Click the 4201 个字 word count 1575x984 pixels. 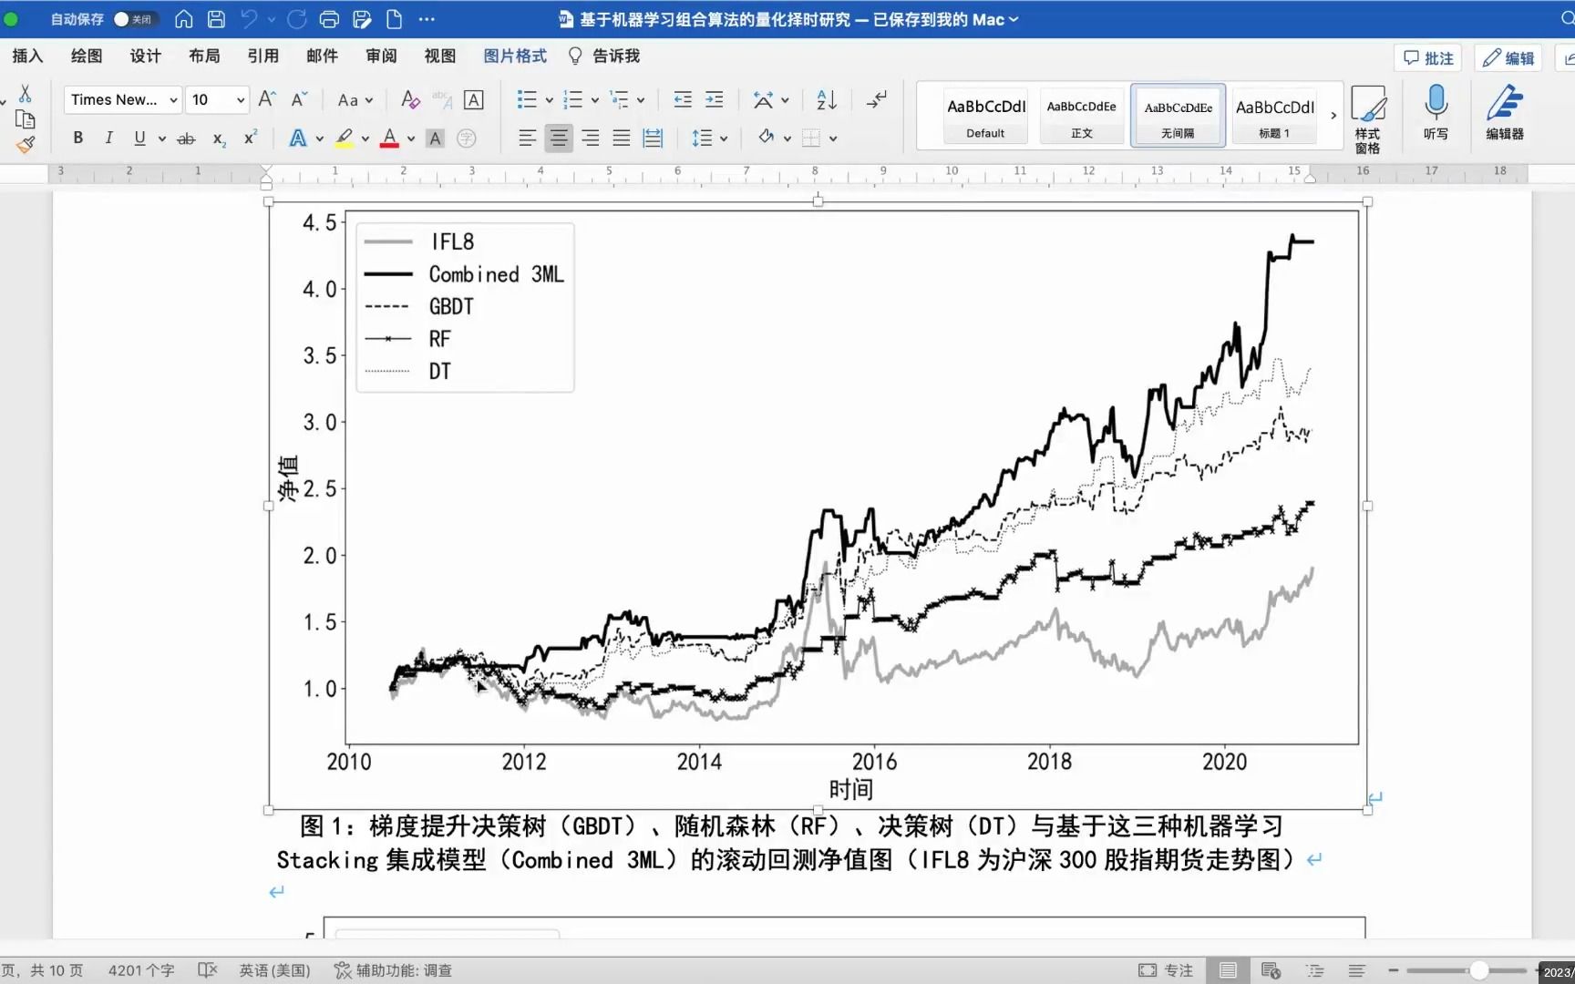[x=141, y=970]
